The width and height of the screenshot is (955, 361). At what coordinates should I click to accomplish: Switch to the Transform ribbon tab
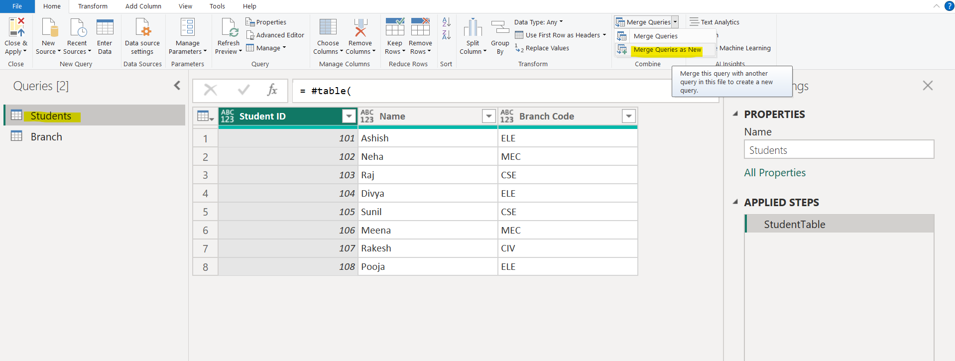tap(93, 6)
